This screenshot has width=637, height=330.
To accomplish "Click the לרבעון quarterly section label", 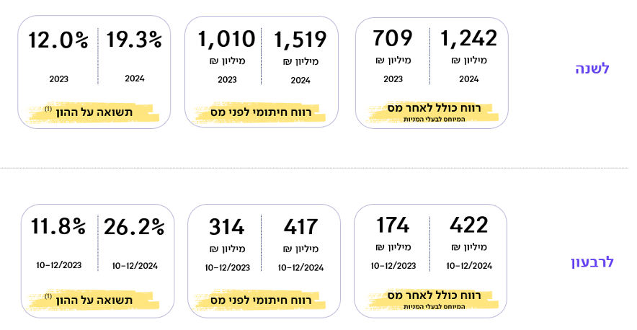I will (592, 262).
